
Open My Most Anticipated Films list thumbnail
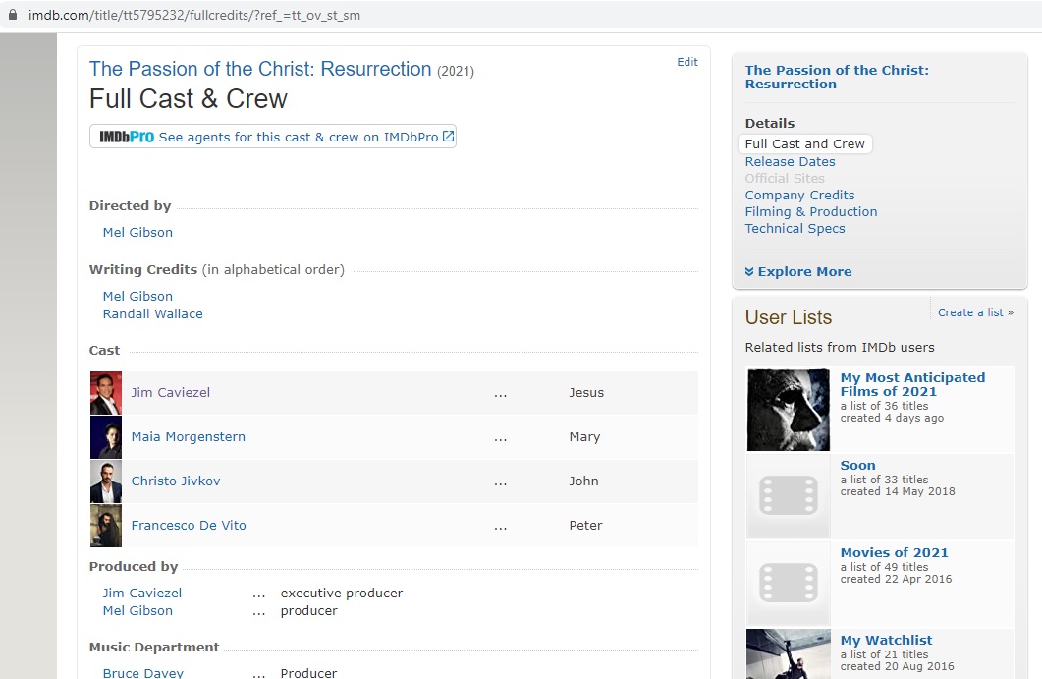(789, 410)
